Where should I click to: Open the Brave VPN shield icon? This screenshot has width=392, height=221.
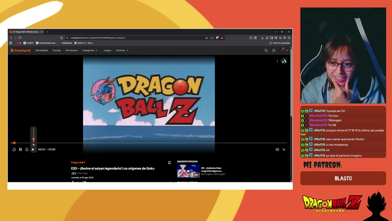[x=285, y=38]
